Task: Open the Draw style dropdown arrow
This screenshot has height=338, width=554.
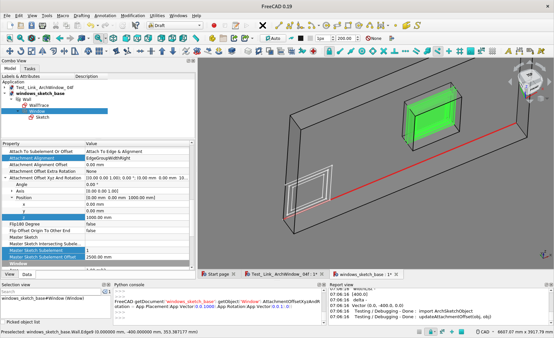Action: pos(39,38)
